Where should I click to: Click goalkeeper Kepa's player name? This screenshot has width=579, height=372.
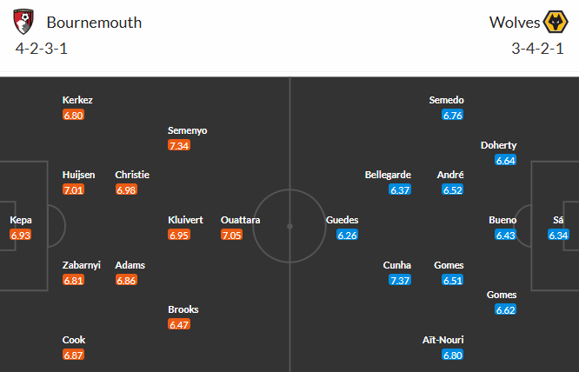(21, 220)
